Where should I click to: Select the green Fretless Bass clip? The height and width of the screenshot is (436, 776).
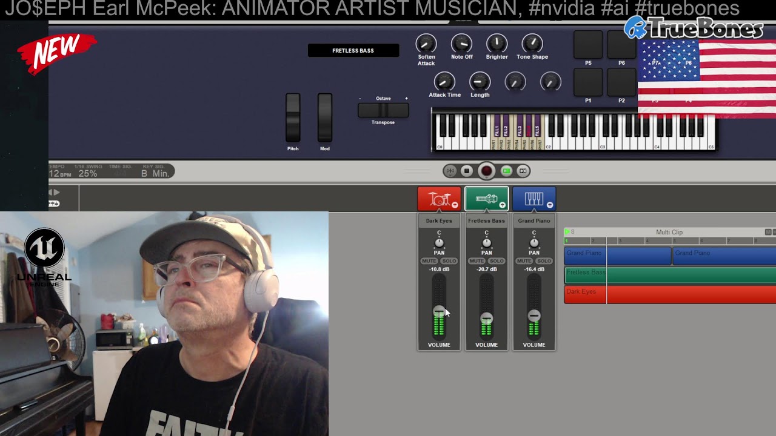point(670,275)
